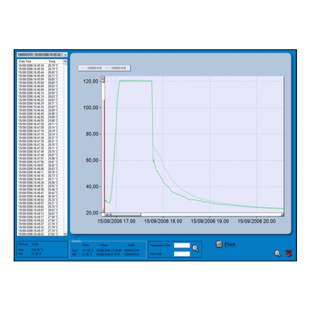The width and height of the screenshot is (311, 311).
Task: Click the Print button label
Action: click(x=230, y=244)
